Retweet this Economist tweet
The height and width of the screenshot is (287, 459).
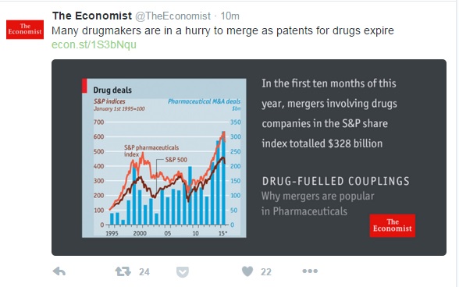[x=123, y=271]
